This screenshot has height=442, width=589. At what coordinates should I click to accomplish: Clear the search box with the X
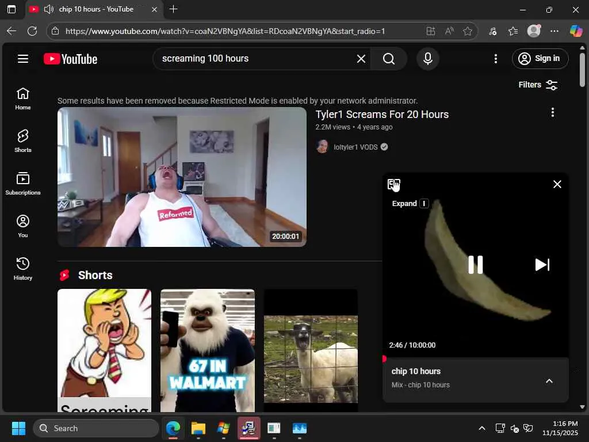pyautogui.click(x=361, y=59)
